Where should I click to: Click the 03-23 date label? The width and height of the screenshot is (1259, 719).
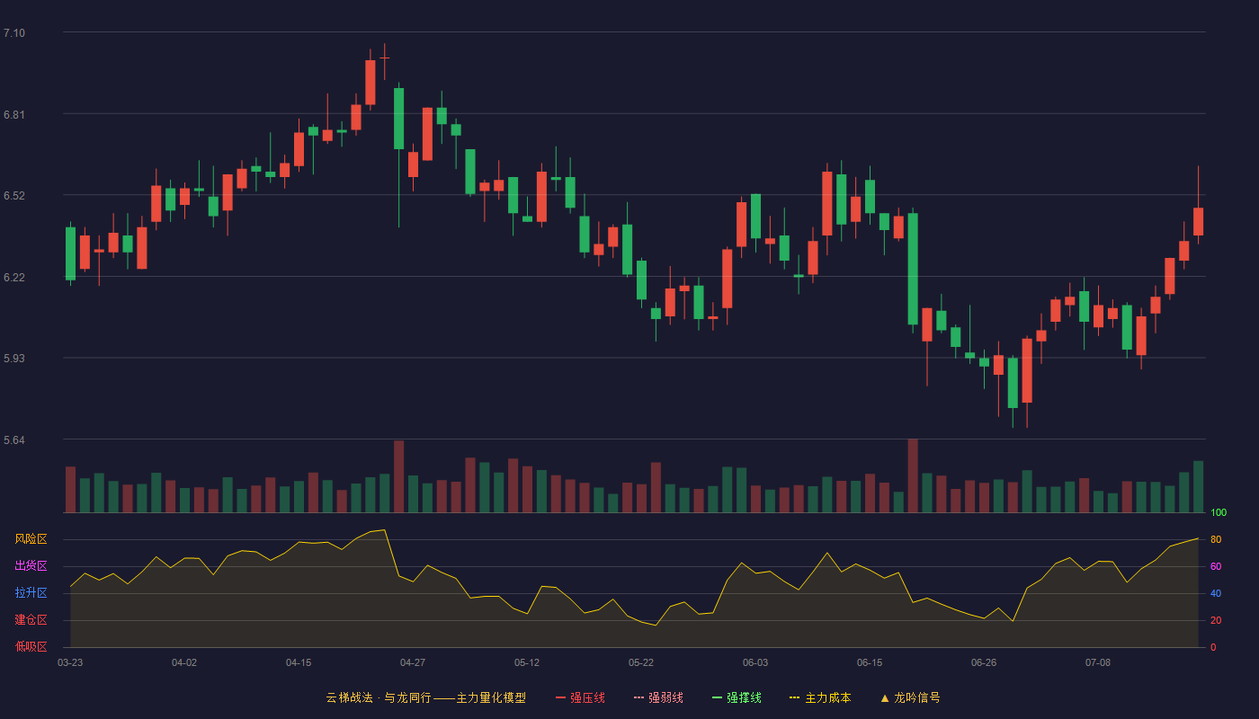[70, 662]
